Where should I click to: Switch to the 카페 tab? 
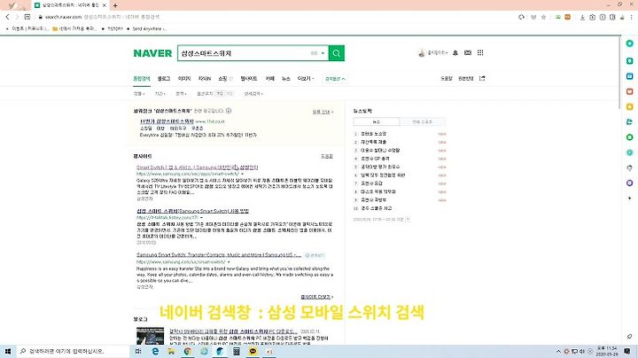pos(269,79)
